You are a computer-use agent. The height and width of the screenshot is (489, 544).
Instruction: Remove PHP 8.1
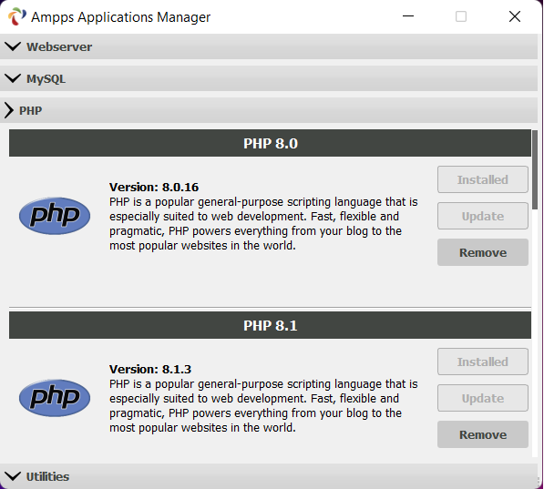[x=483, y=434]
